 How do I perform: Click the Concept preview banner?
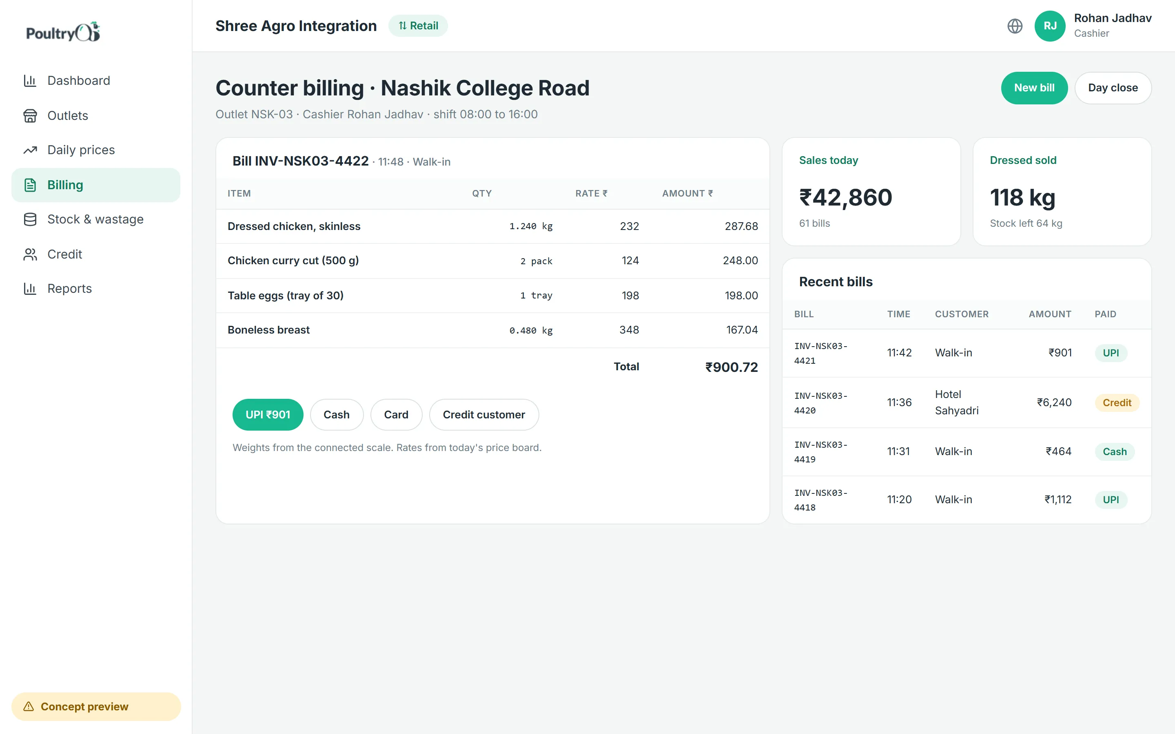click(x=96, y=706)
